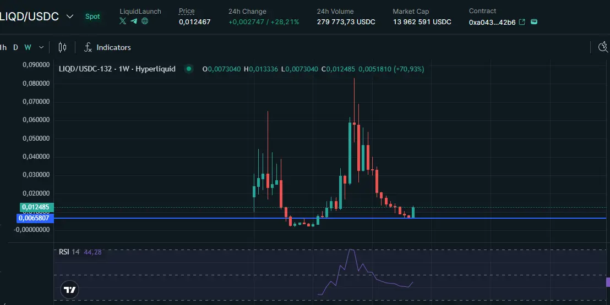
Task: Expand the timeframe interval dropdown arrow
Action: [41, 47]
